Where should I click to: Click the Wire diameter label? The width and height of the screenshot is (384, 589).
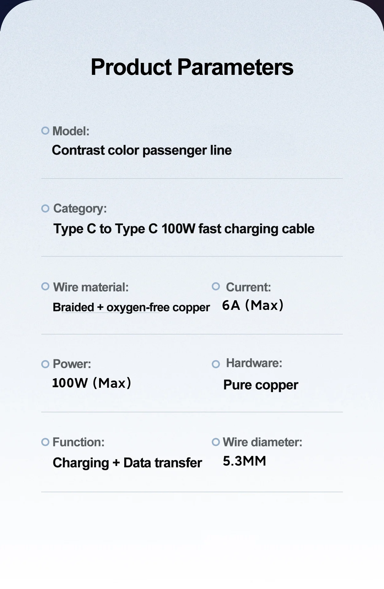point(263,442)
